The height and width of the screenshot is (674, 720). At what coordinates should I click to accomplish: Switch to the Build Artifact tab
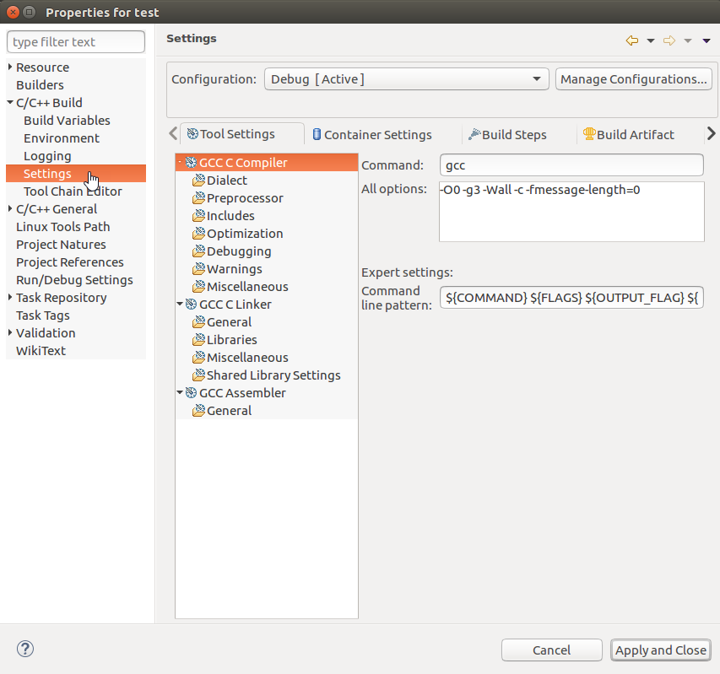(x=629, y=134)
